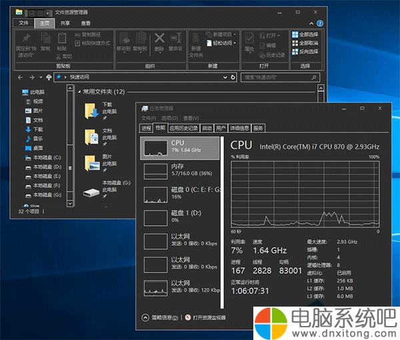Select Music in navigation pane

[34, 138]
